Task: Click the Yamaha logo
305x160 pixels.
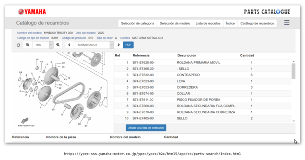Action: pos(32,12)
